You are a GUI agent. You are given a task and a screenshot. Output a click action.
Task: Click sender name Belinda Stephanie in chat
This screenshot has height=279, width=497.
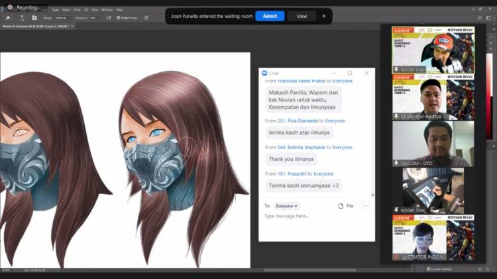pos(301,147)
